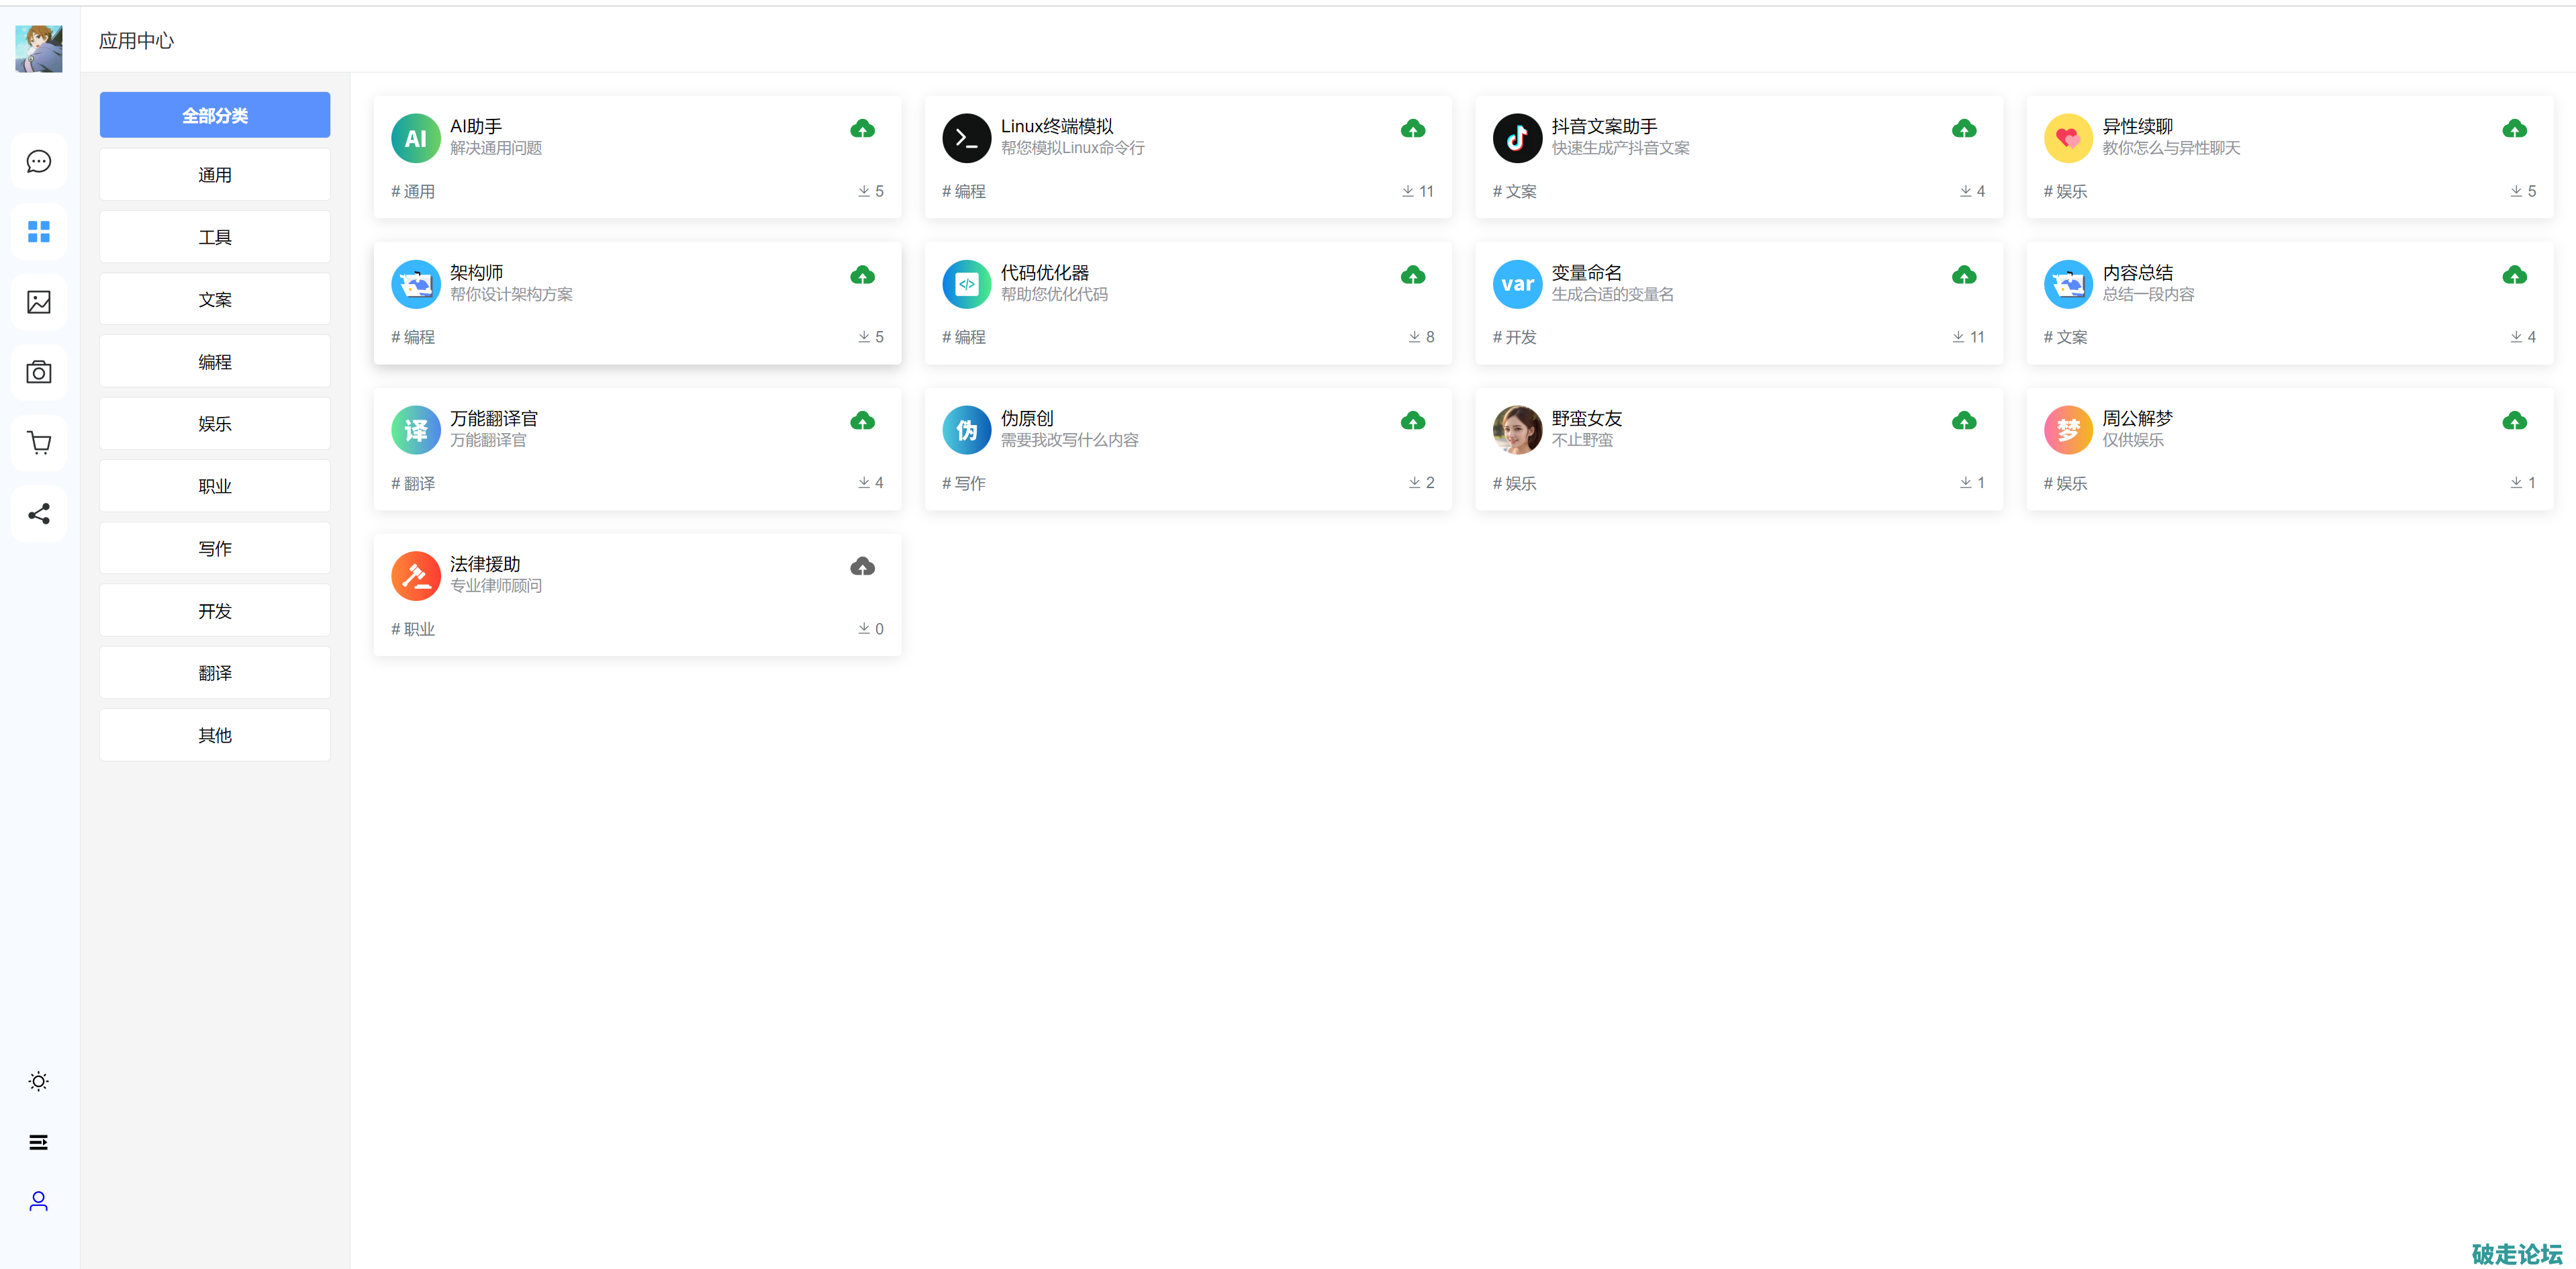Toggle light/dark theme sun icon

pos(38,1081)
